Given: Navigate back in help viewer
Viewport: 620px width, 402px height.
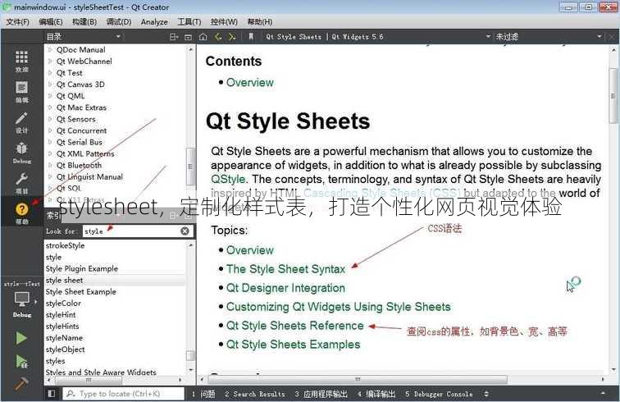Looking at the screenshot, I should (218, 37).
